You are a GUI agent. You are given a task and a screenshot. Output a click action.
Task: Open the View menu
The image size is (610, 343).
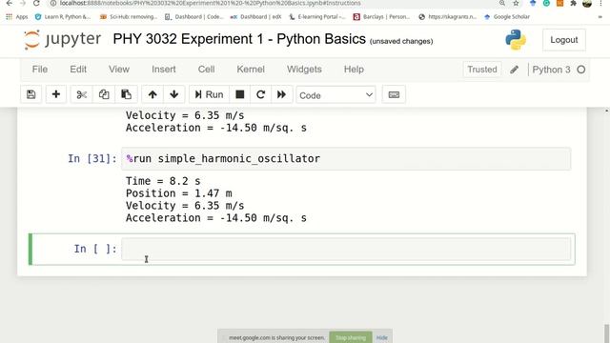pos(118,70)
